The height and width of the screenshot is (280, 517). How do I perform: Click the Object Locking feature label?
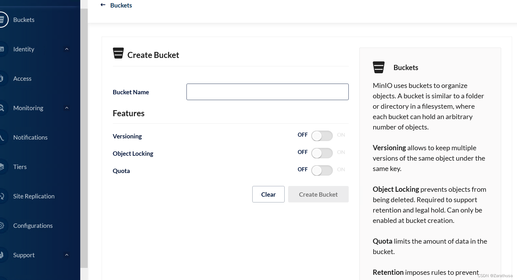pyautogui.click(x=133, y=153)
